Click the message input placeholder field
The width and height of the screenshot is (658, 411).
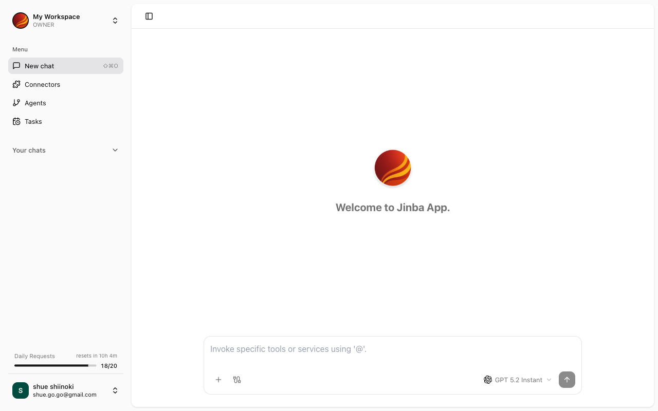tap(360, 349)
